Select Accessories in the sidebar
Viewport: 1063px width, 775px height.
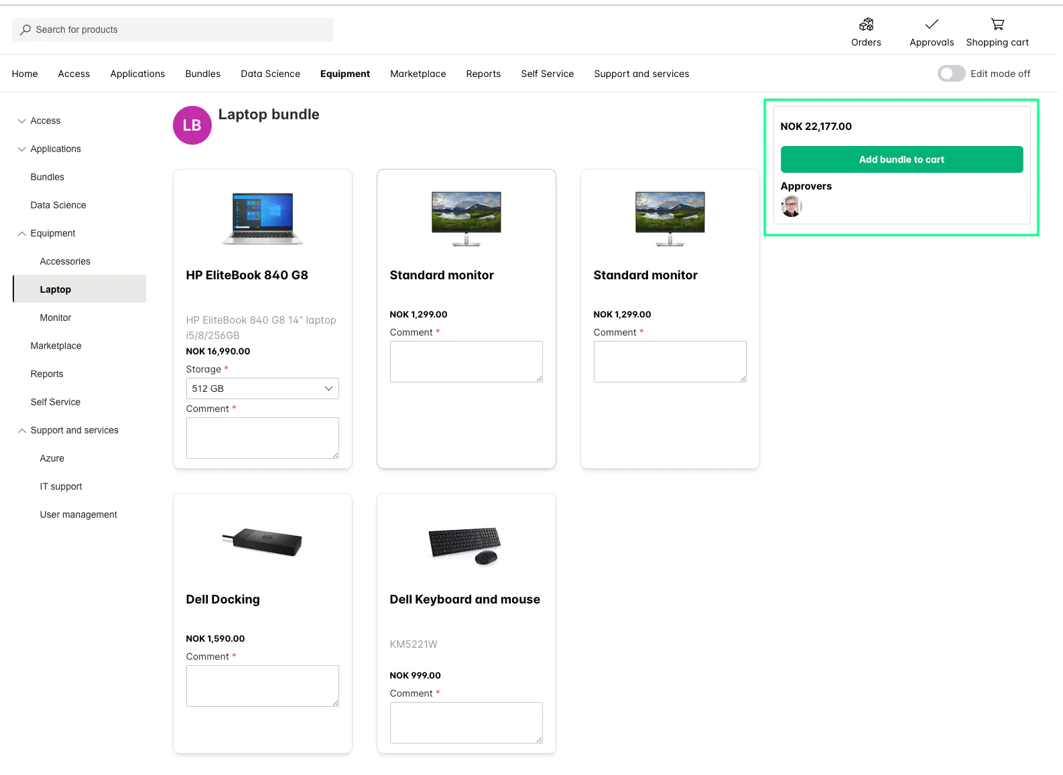tap(65, 261)
